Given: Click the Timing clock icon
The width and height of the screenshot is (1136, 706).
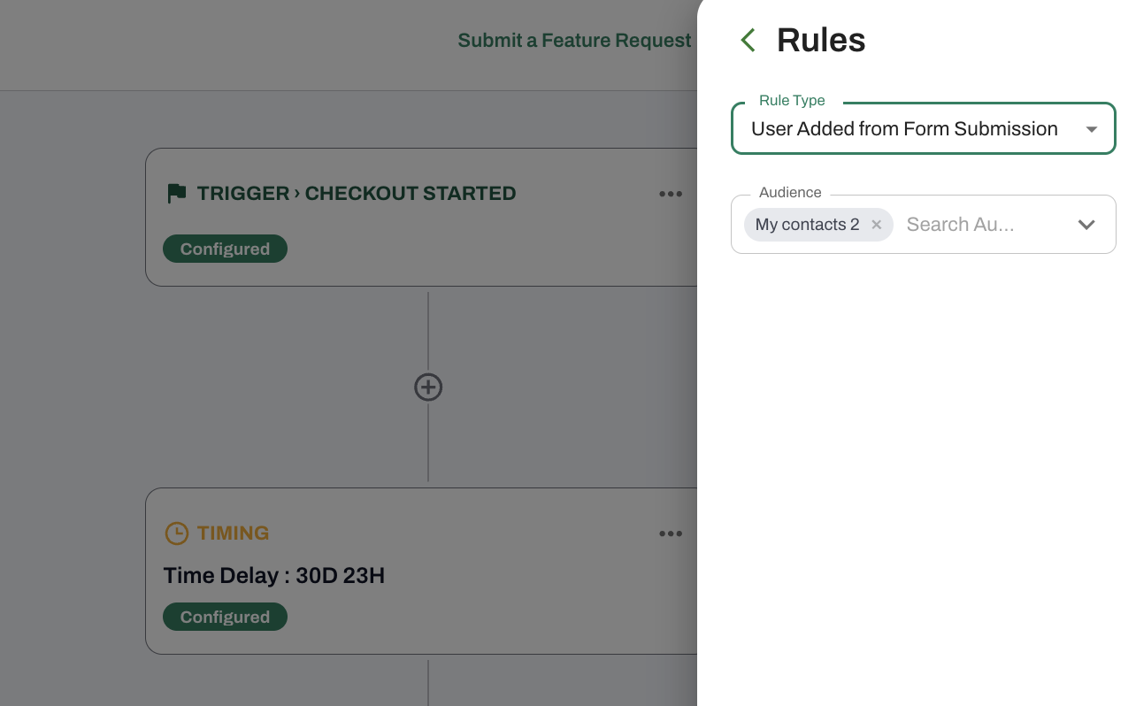Looking at the screenshot, I should (177, 533).
